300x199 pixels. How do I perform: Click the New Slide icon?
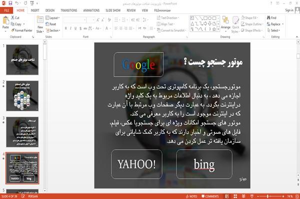(x=40, y=19)
